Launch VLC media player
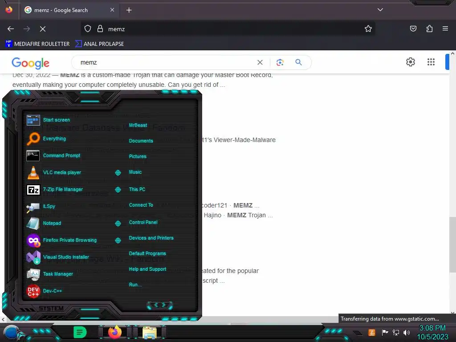Image resolution: width=456 pixels, height=342 pixels. point(54,172)
